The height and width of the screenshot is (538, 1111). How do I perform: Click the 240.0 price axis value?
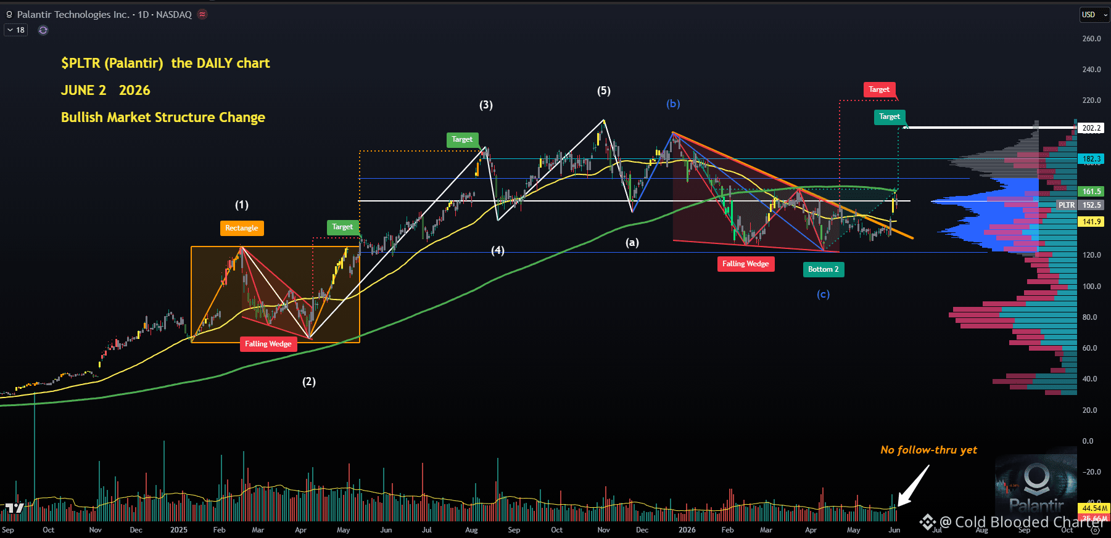tap(1091, 70)
